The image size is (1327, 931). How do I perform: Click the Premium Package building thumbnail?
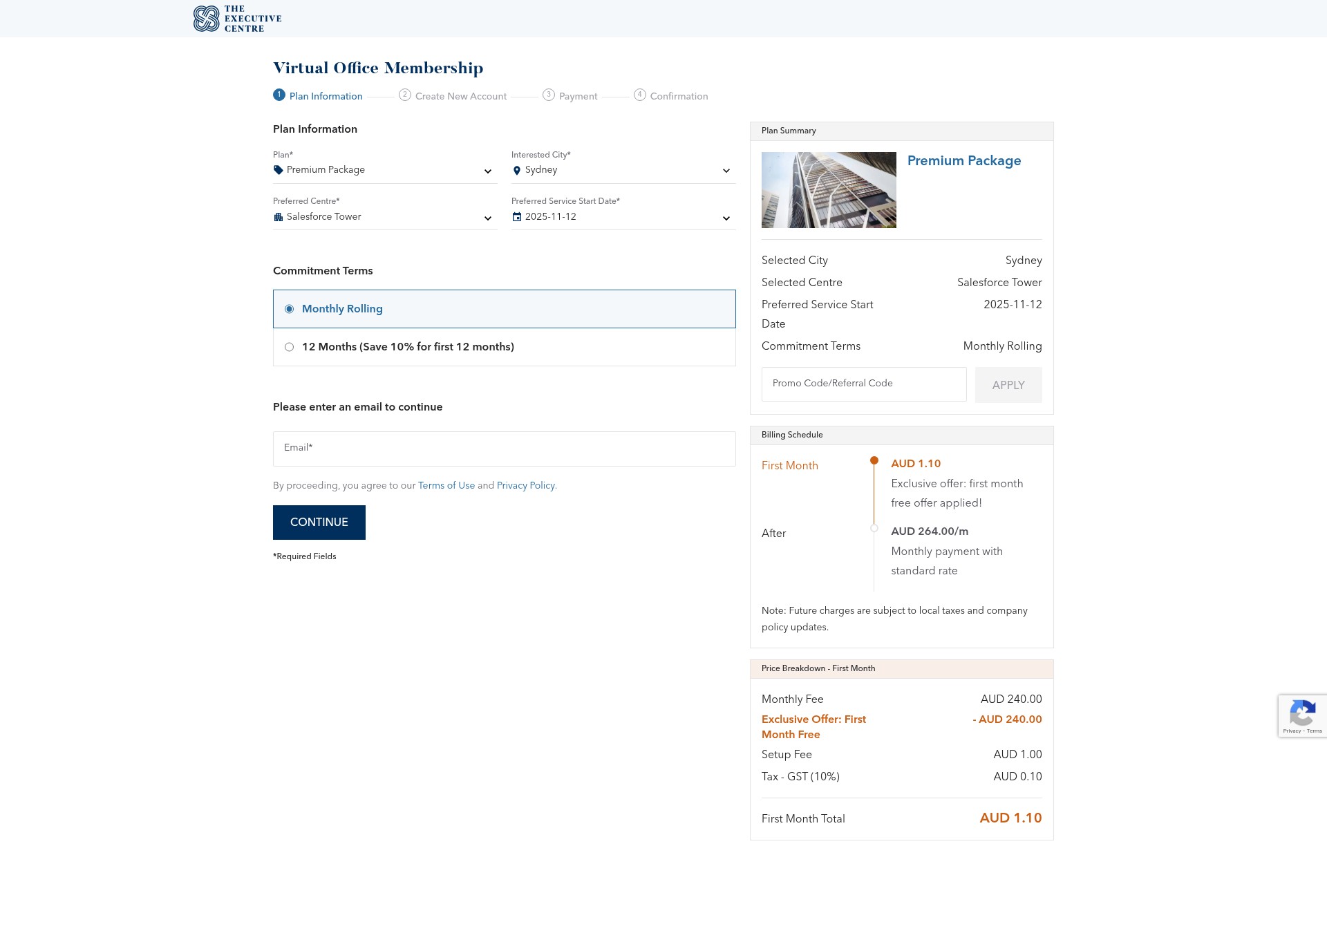click(x=829, y=190)
